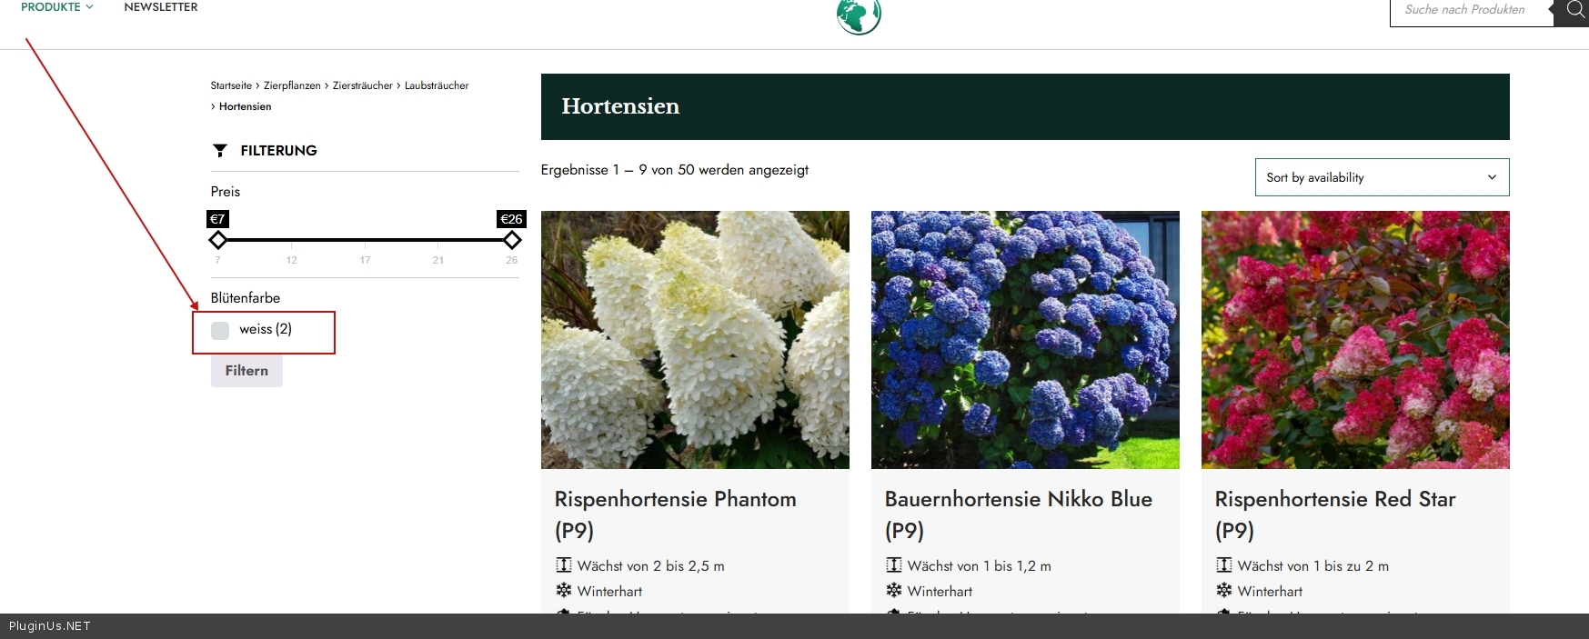Expand the Produkte menu
Viewport: 1589px width, 639px height.
point(56,7)
